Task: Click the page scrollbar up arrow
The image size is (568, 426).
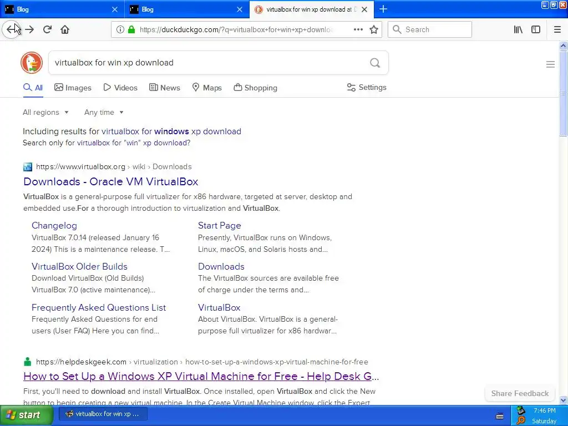Action: (x=563, y=45)
